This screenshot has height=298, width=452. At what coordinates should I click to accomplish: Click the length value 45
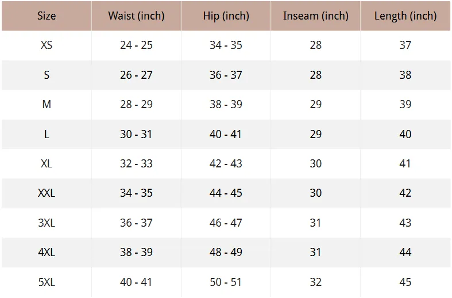pyautogui.click(x=405, y=282)
